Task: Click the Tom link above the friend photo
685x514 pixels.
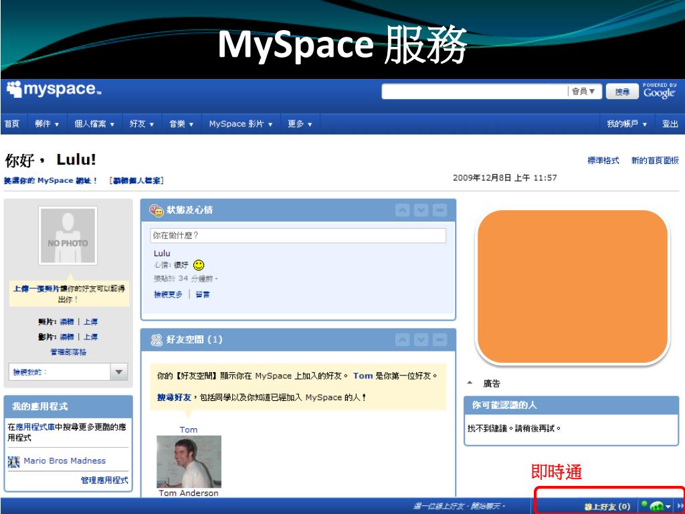Action: [x=188, y=430]
